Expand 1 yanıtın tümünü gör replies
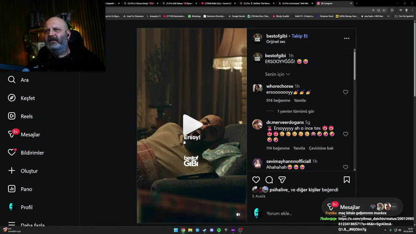This screenshot has height=234, width=416. click(x=296, y=111)
